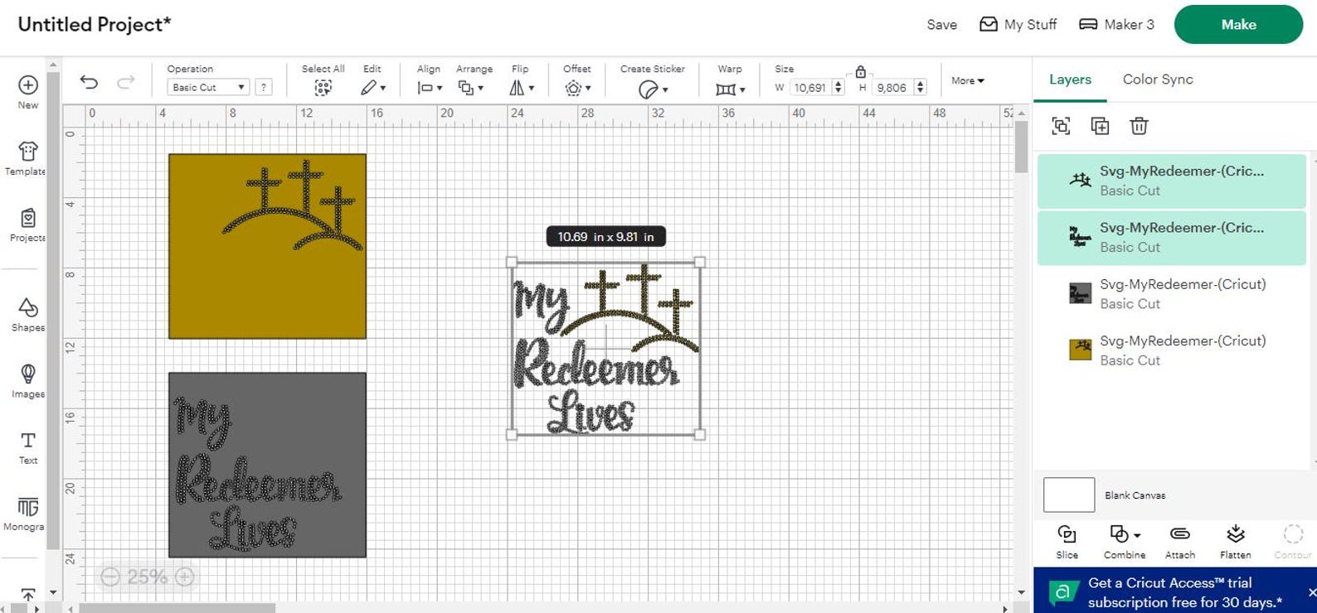Screen dimensions: 1317x613
Task: Open the Combine menu
Action: click(1125, 542)
